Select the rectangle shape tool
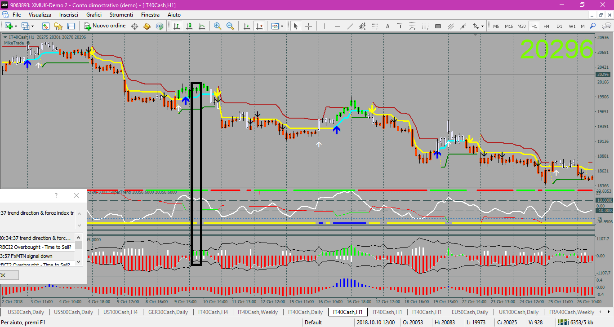 tap(438, 26)
